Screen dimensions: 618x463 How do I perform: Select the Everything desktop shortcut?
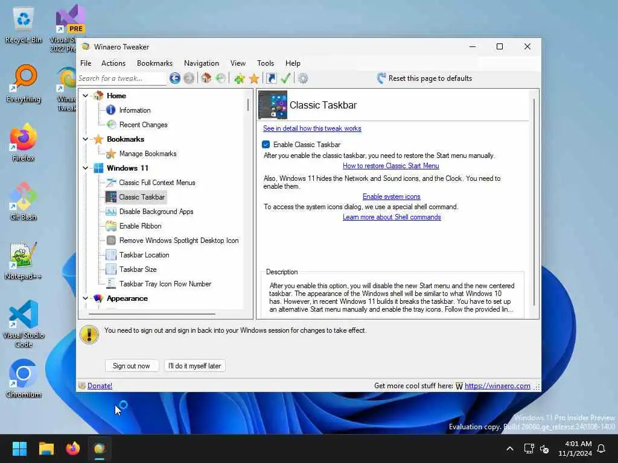[x=24, y=84]
